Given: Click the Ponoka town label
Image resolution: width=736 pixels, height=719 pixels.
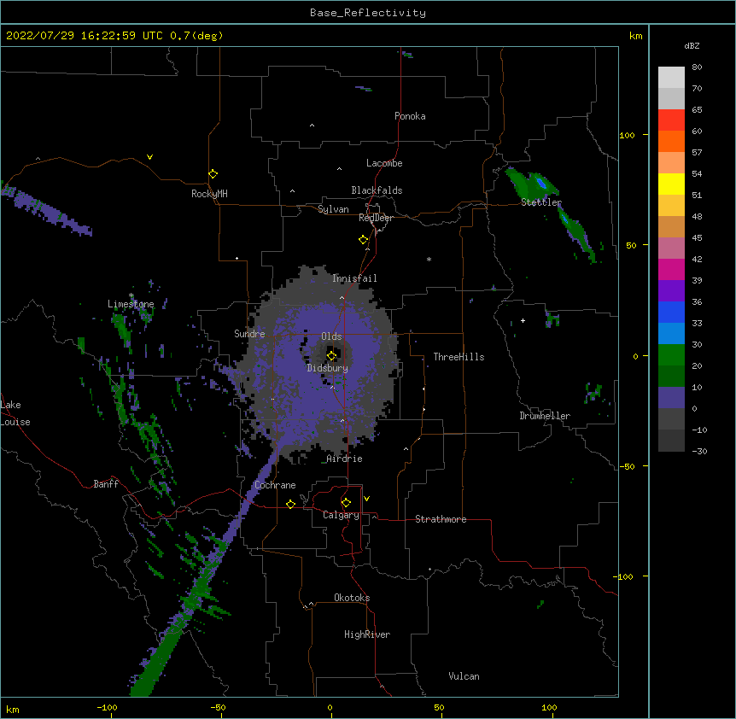Looking at the screenshot, I should point(410,116).
